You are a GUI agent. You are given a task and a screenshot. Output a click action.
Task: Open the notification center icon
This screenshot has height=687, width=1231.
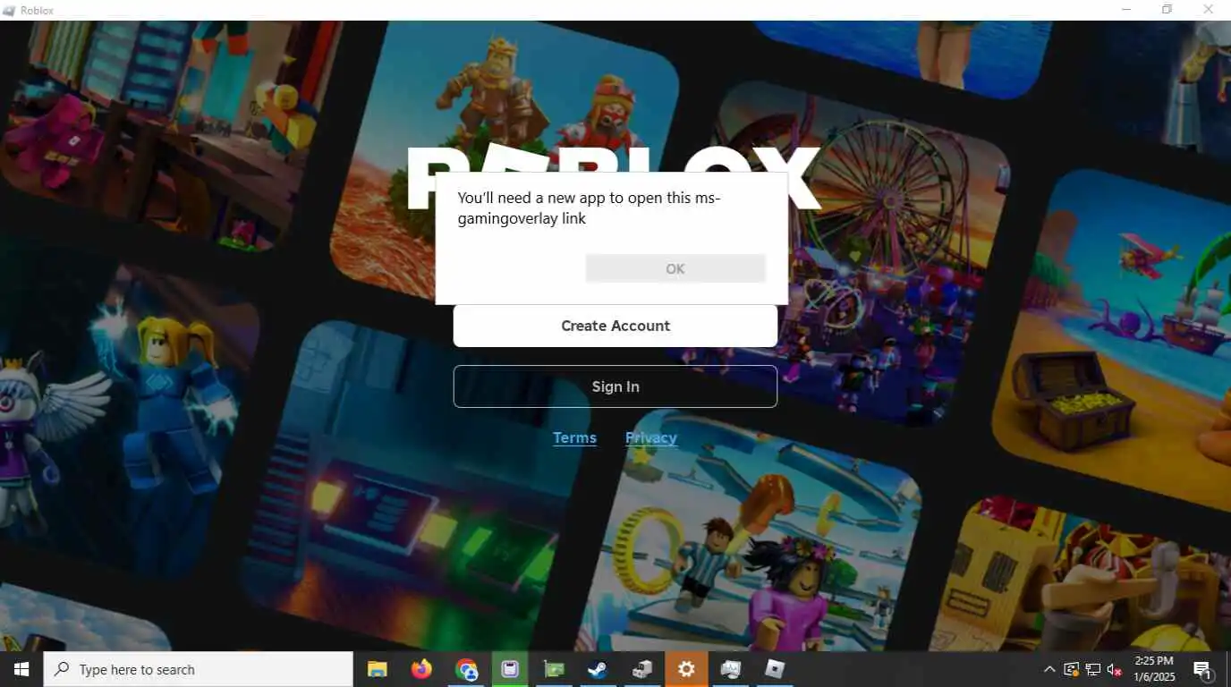[1203, 669]
